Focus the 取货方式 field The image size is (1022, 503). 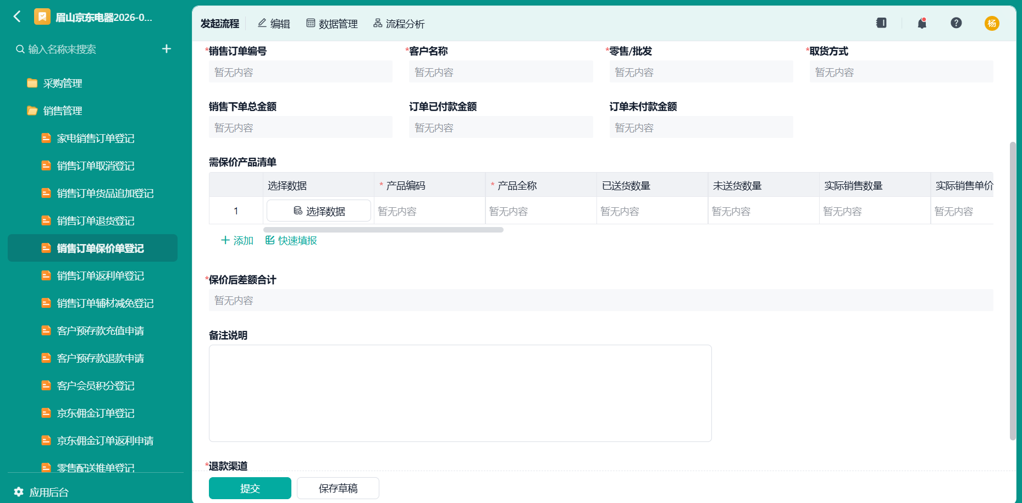(x=902, y=72)
